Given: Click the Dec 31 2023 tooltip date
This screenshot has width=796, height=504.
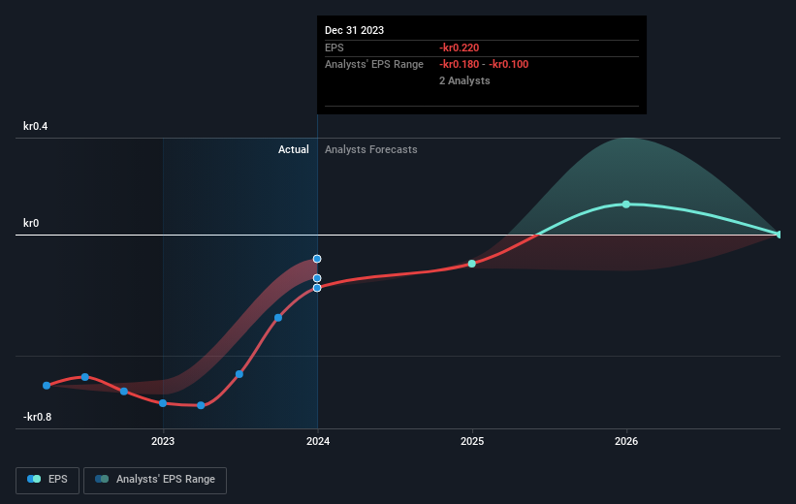Looking at the screenshot, I should 354,30.
